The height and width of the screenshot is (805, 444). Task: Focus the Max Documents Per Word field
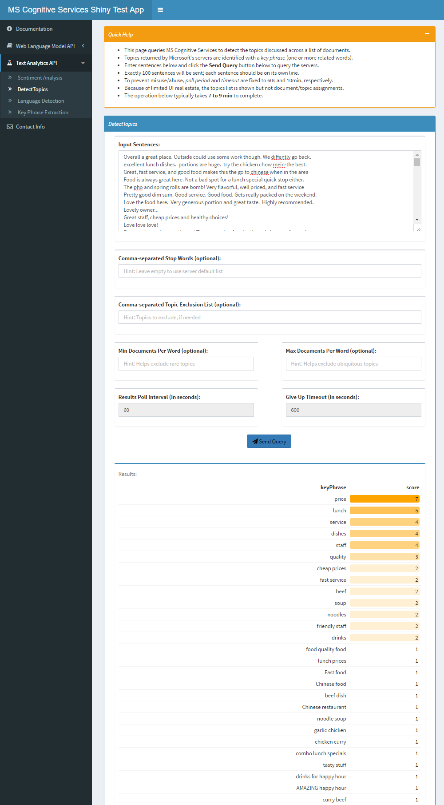coord(353,363)
